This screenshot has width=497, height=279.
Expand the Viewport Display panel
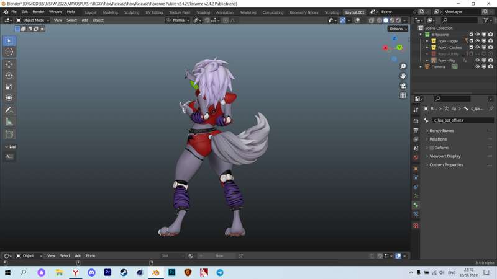click(445, 156)
